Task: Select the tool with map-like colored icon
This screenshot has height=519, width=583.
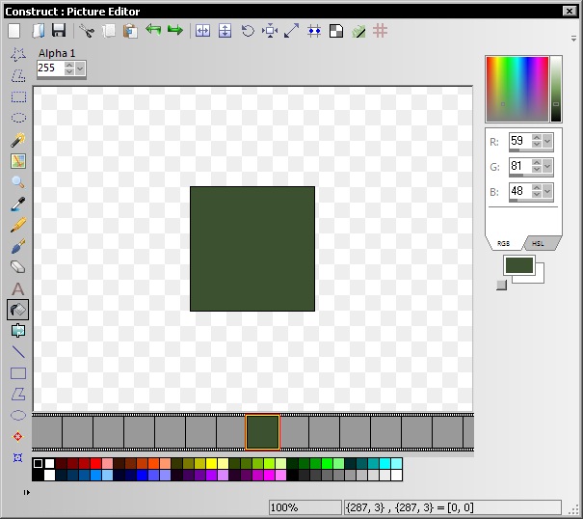Action: [18, 161]
